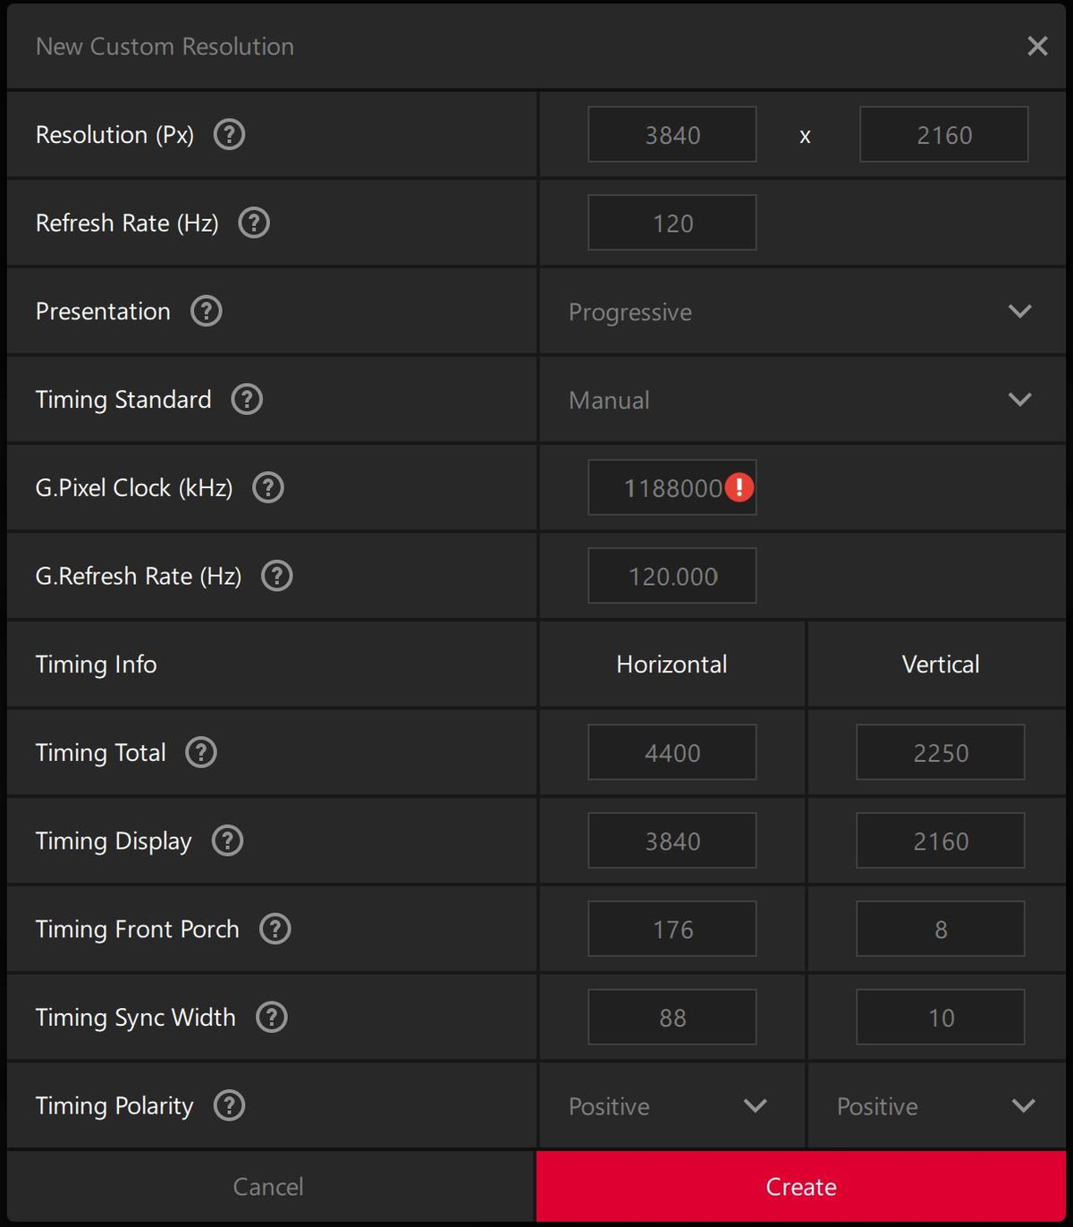Click the help icon next to Resolution (Px)

point(229,134)
